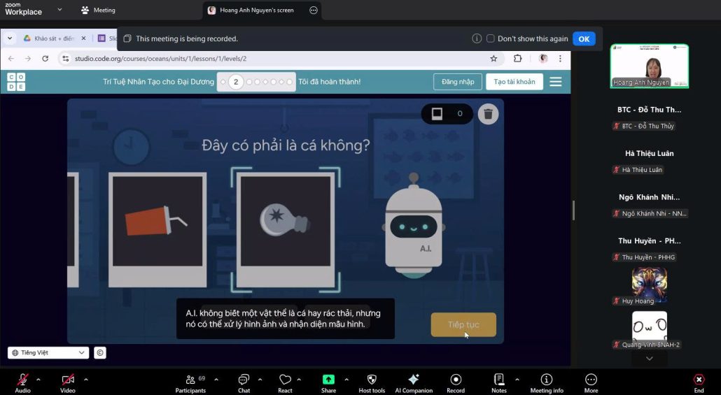The height and width of the screenshot is (395, 721).
Task: Switch to the Meeting tab
Action: [x=98, y=10]
